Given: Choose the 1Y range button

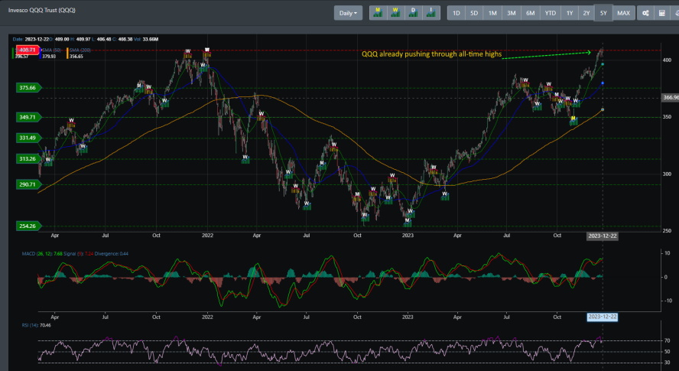Looking at the screenshot, I should pos(570,13).
